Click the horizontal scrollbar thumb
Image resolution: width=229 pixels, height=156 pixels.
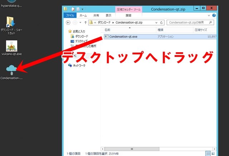point(132,149)
